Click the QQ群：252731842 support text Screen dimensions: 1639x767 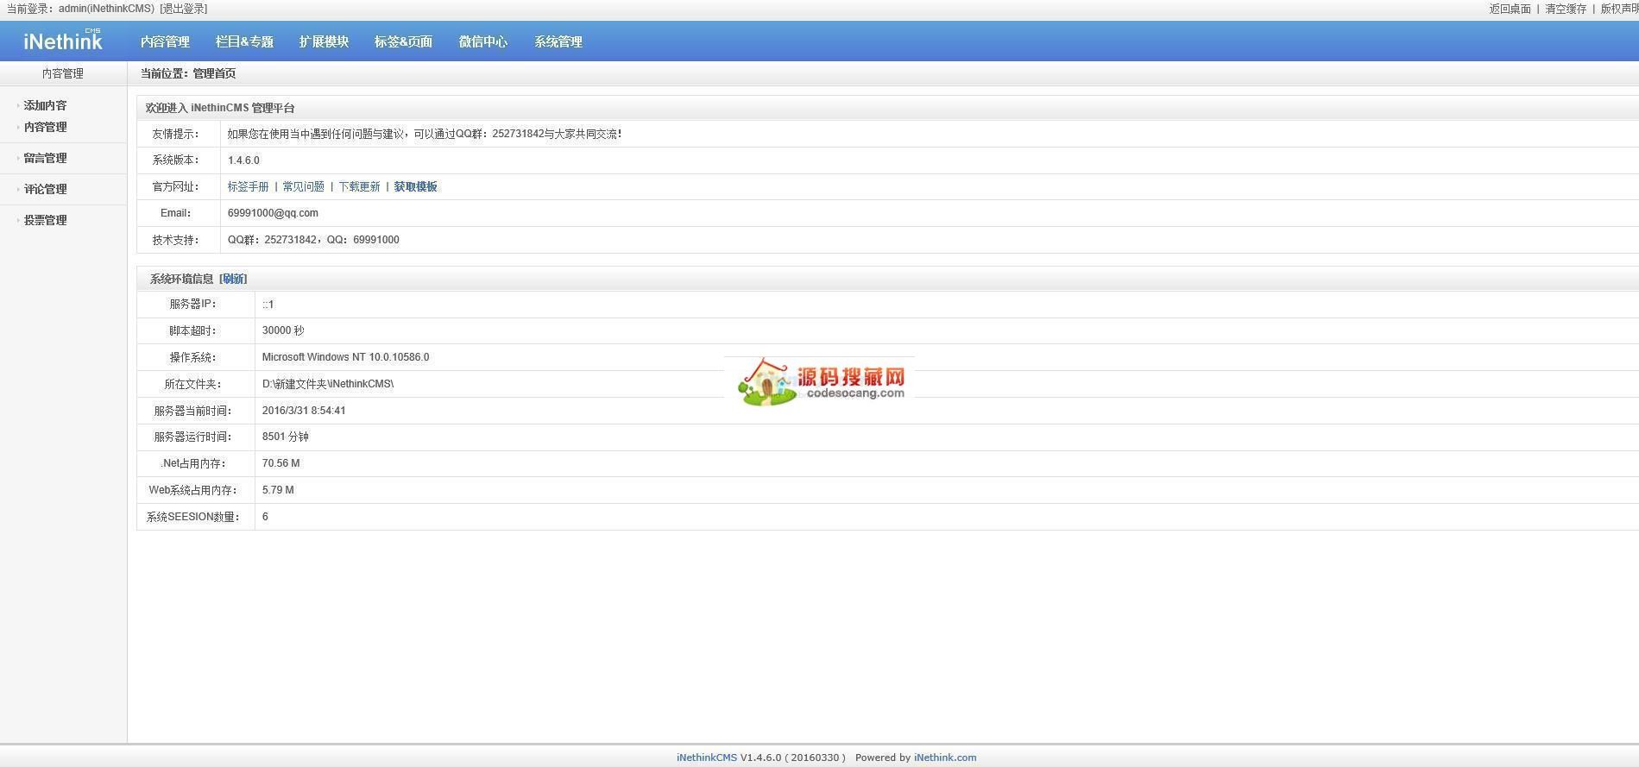[272, 240]
